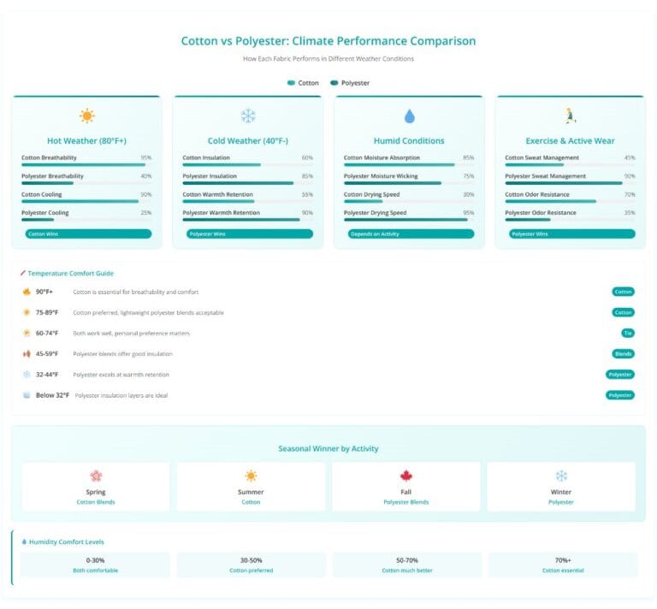
Task: Toggle the Polyester legend item
Action: tap(350, 83)
